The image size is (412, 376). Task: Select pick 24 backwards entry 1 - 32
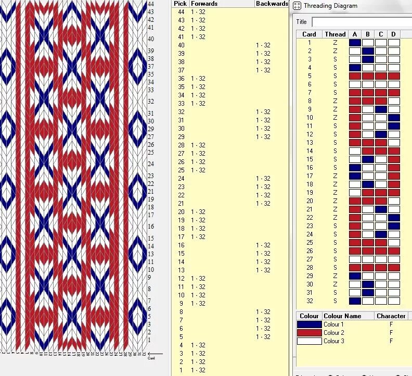tap(263, 179)
